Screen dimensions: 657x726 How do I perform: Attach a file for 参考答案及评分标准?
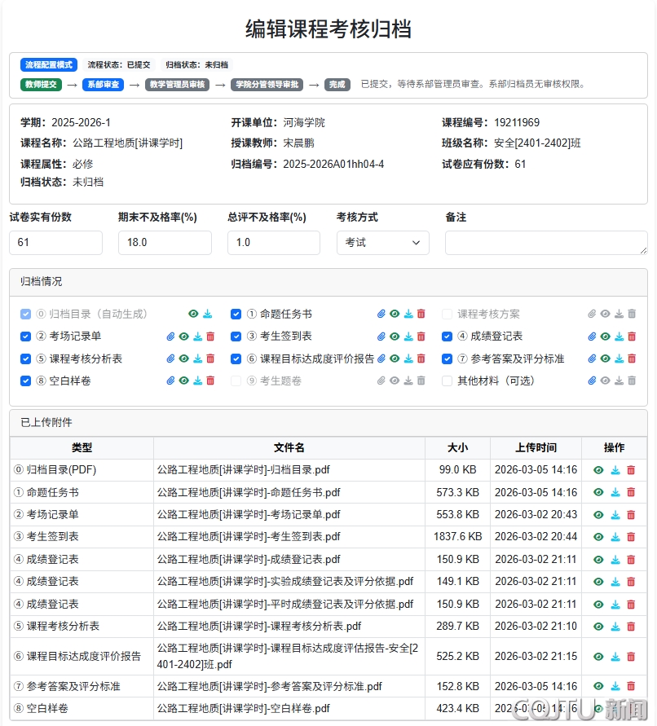[x=593, y=359]
